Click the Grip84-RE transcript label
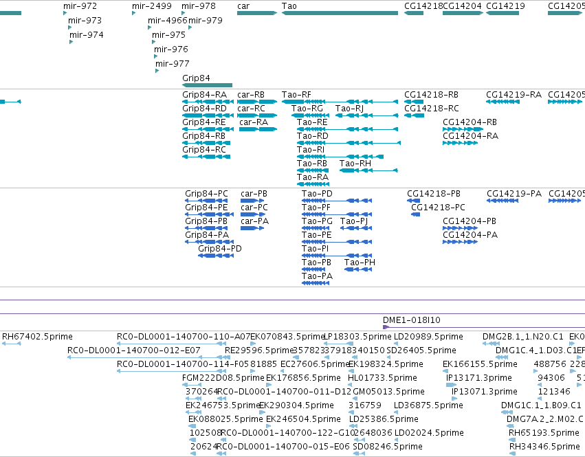Screen dimensions: 585x457 click(203, 122)
